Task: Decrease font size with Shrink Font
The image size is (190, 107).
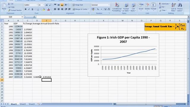Action: pos(50,5)
